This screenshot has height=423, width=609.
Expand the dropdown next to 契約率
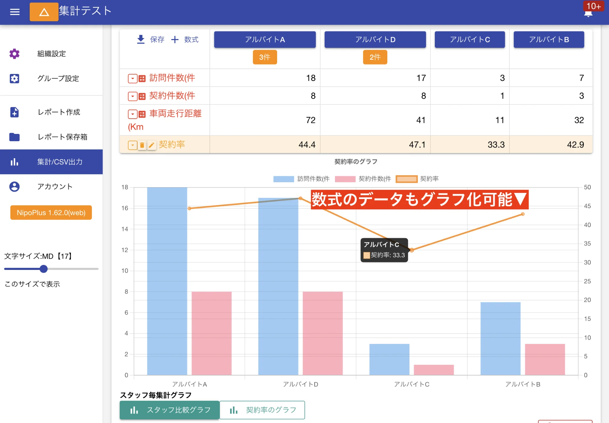[x=132, y=145]
